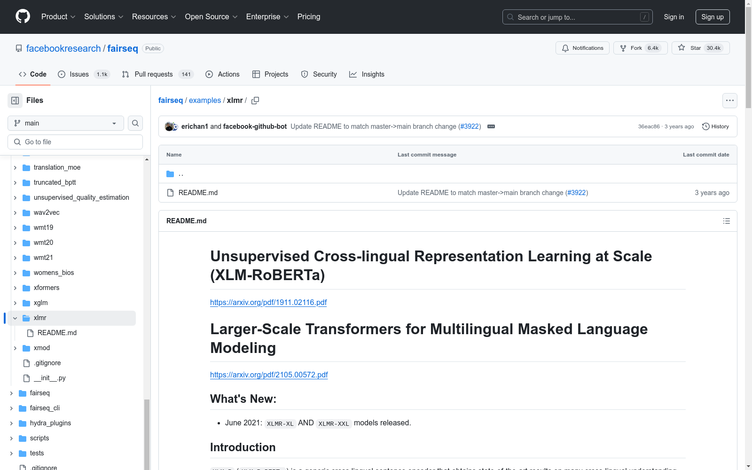752x470 pixels.
Task: Open the arxiv 2105.00572 PDF link
Action: pos(269,375)
